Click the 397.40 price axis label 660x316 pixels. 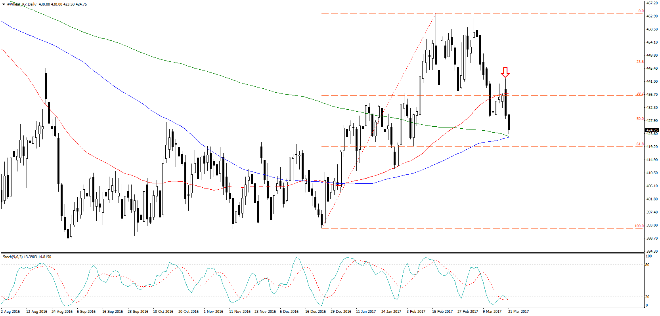(x=652, y=212)
